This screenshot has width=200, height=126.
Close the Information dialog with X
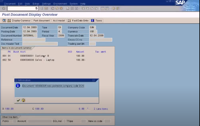tap(94, 80)
